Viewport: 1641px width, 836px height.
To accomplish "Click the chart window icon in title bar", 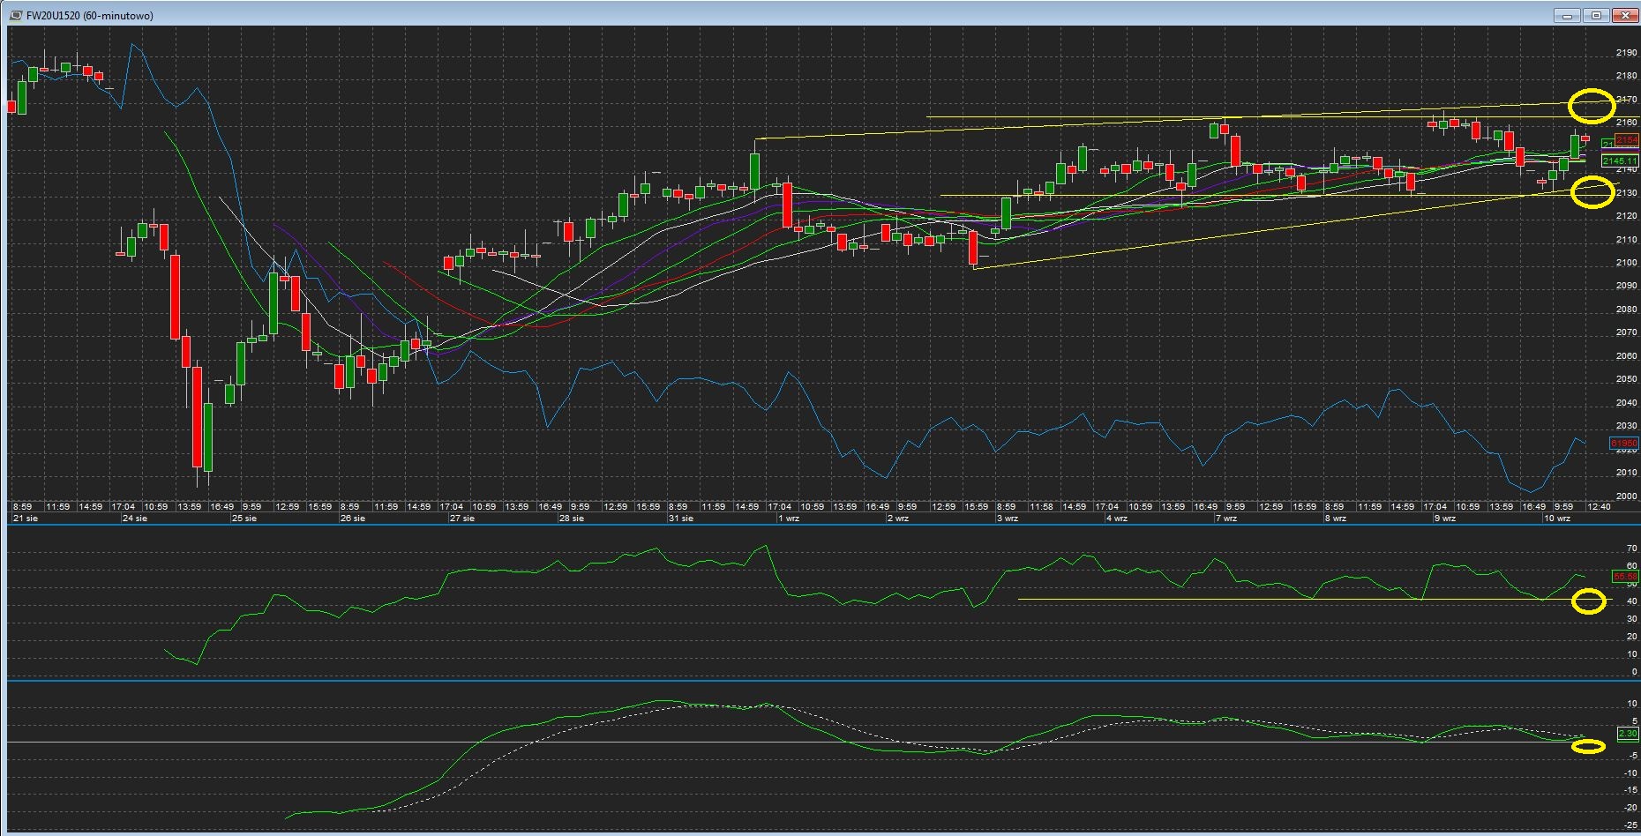I will [x=16, y=15].
